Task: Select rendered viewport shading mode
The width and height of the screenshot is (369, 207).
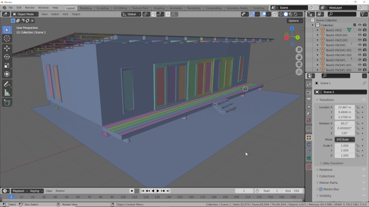Action: 296,14
